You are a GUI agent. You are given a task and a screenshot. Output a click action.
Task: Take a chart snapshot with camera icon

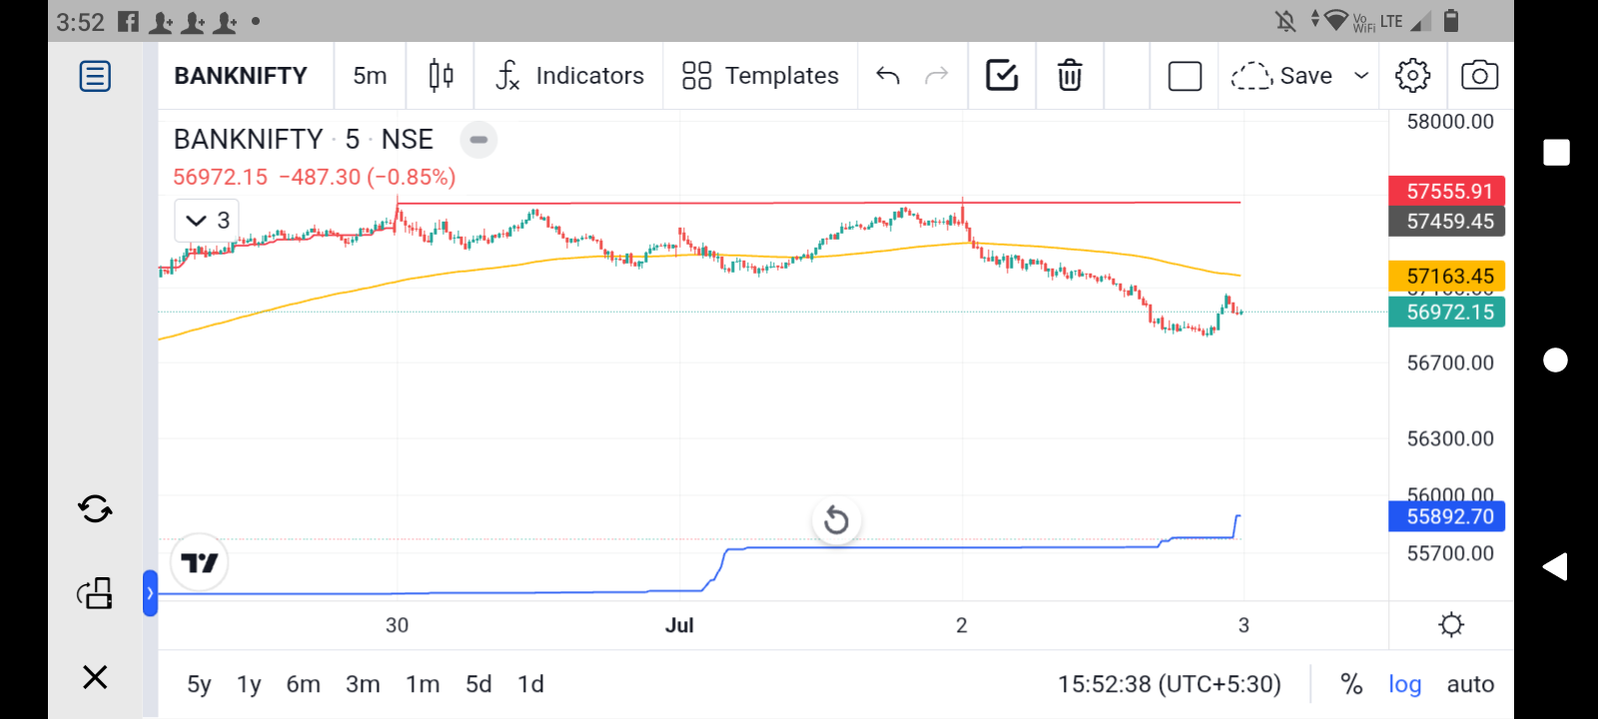(1479, 76)
